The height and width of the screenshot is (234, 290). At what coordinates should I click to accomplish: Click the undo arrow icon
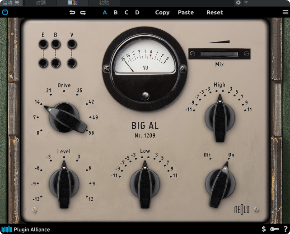click(x=72, y=12)
